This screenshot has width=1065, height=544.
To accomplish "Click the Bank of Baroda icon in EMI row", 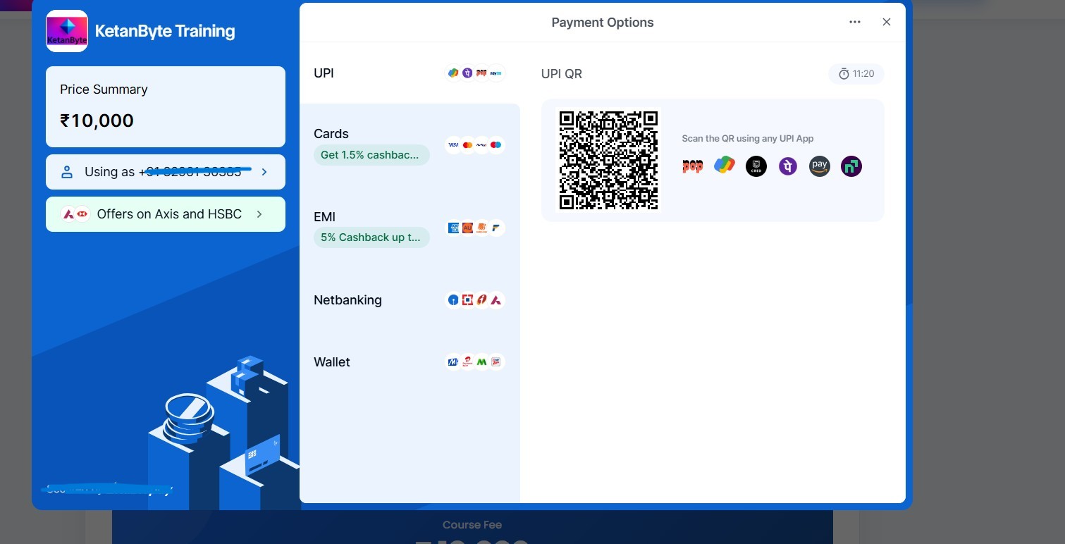I will pos(481,228).
